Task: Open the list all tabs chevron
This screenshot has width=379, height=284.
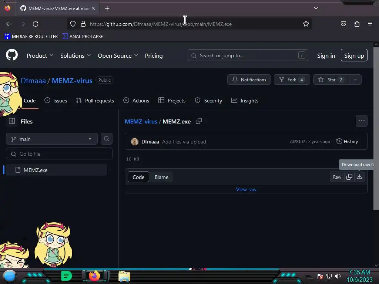Action: (316, 8)
